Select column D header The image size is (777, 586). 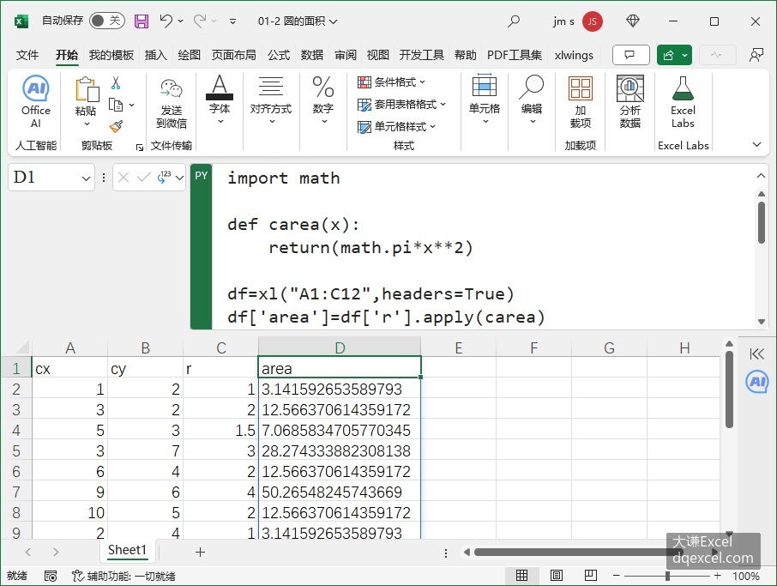[x=340, y=347]
